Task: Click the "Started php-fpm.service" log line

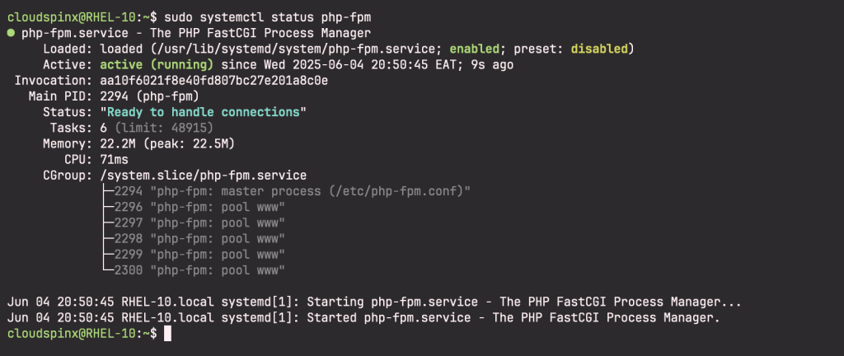Action: point(363,318)
